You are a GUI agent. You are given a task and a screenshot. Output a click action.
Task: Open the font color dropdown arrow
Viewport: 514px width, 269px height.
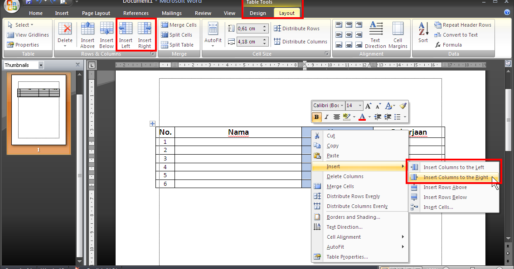(369, 117)
